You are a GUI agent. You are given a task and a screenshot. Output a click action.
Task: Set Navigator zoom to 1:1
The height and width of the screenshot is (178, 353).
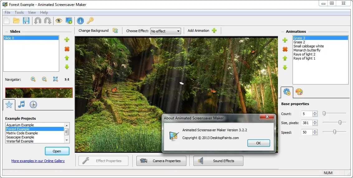point(67,79)
